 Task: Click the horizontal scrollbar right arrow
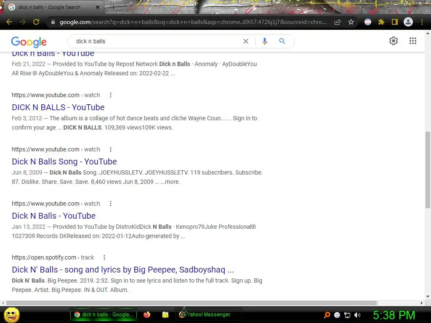(x=422, y=303)
